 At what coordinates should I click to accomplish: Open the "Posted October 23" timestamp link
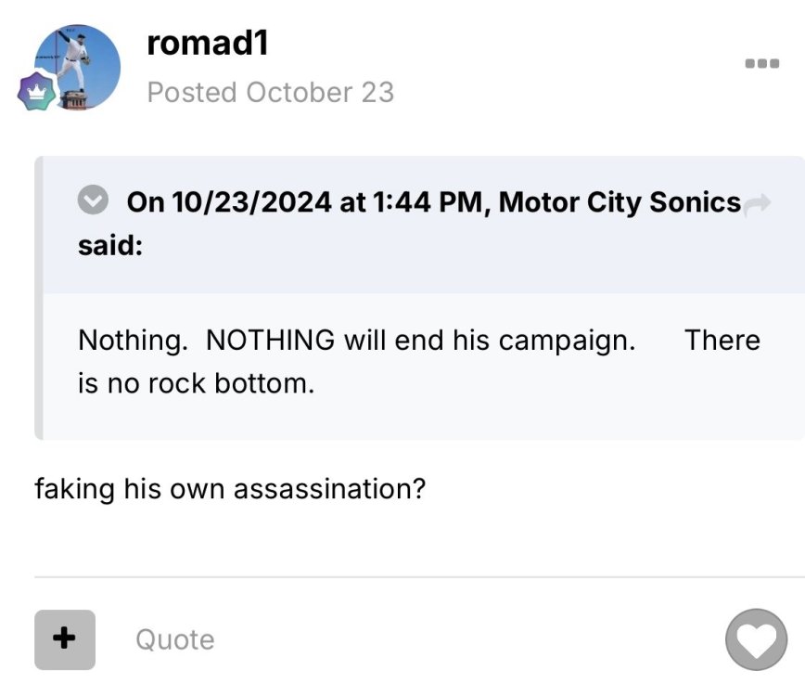[x=270, y=93]
